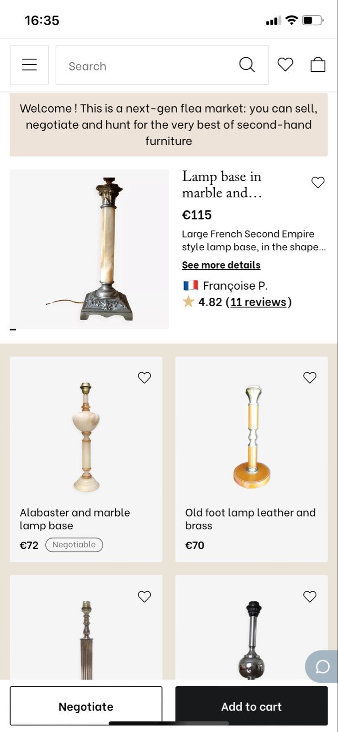Tap the Negotiable tag on the €72 lamp
Screen dimensions: 338x732
point(74,545)
